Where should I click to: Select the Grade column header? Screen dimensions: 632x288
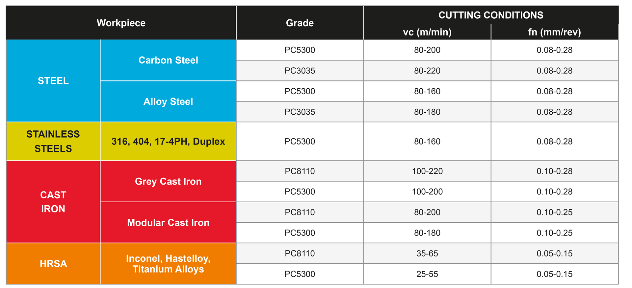(300, 23)
